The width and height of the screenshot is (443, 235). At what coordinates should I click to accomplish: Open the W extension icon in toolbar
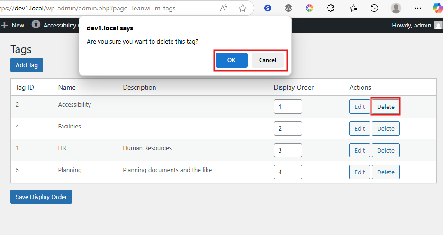coord(289,8)
